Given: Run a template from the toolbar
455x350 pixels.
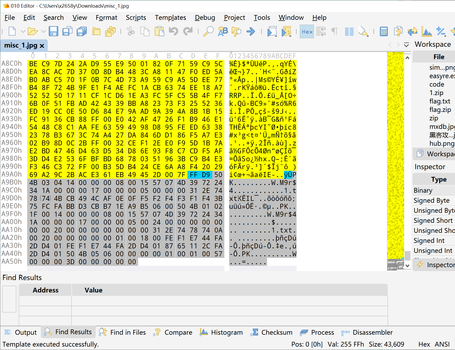Looking at the screenshot, I should pyautogui.click(x=286, y=31).
